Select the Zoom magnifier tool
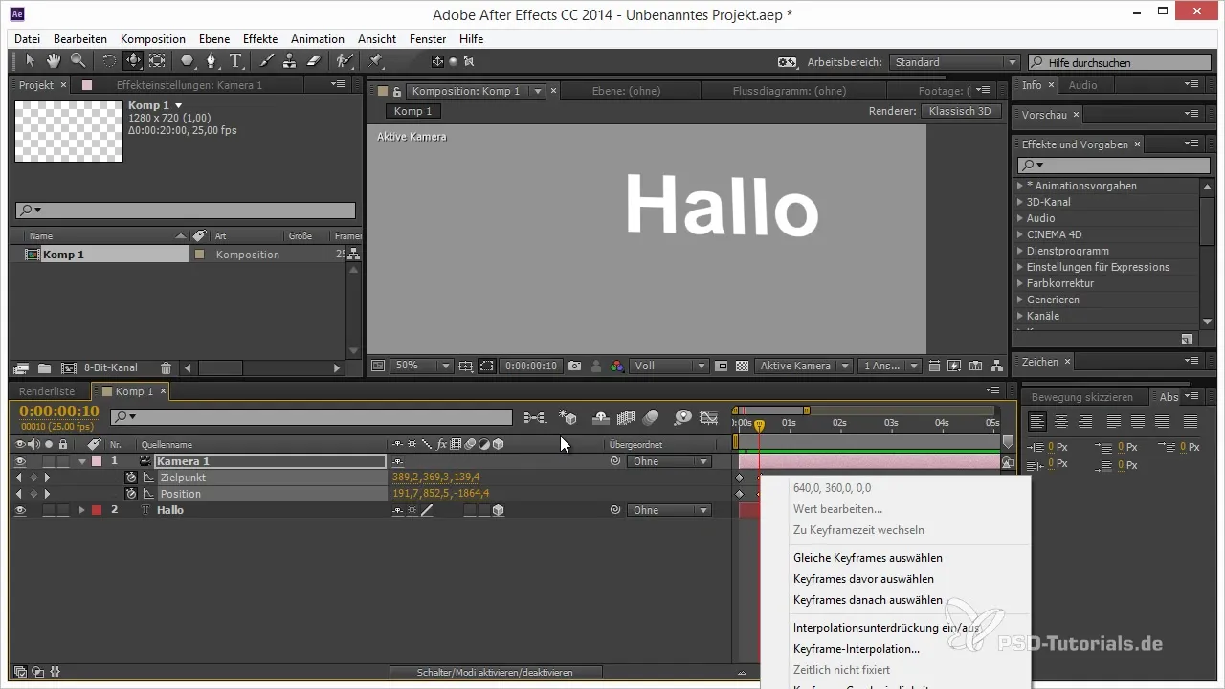 coord(77,60)
